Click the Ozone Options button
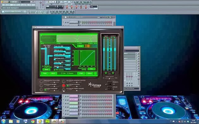Image resolution: width=199 pixels, height=124 pixels. click(89, 73)
